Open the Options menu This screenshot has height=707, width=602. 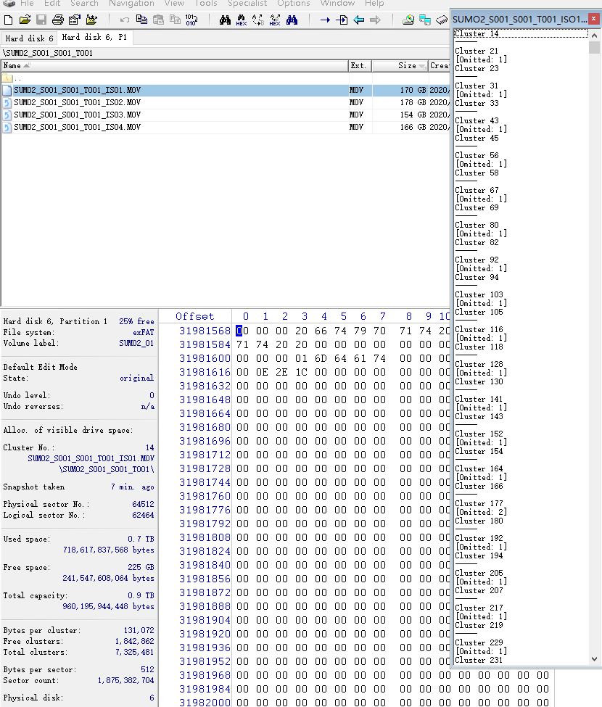tap(294, 3)
